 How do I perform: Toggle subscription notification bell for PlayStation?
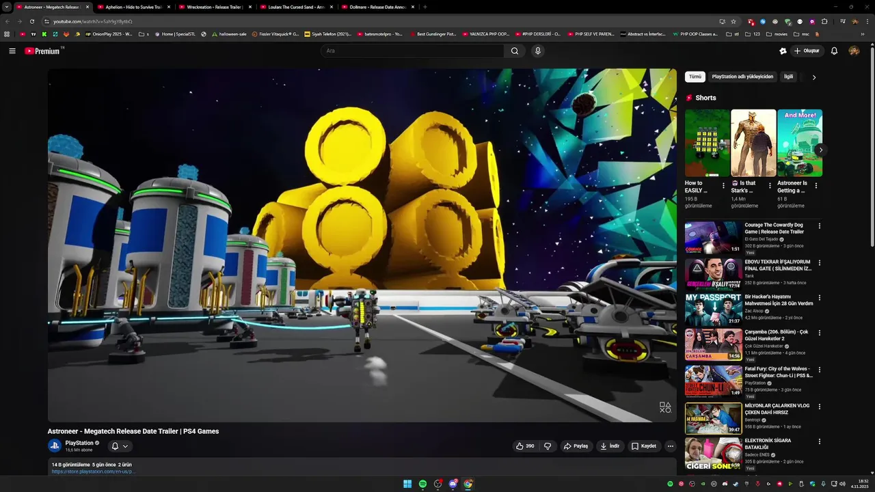115,446
